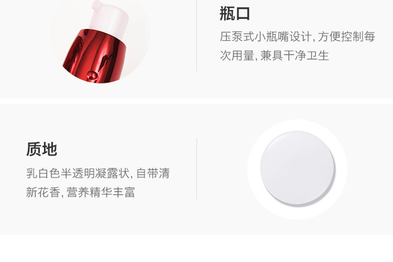Click the text 兼具干净卫生
Screen dimensions: 393x262
(x=294, y=55)
